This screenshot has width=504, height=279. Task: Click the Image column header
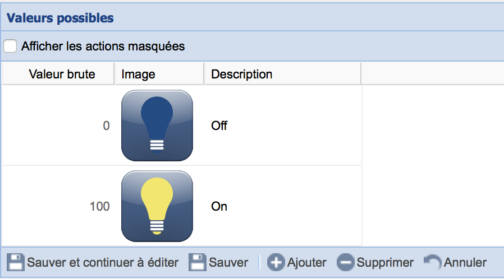(138, 74)
